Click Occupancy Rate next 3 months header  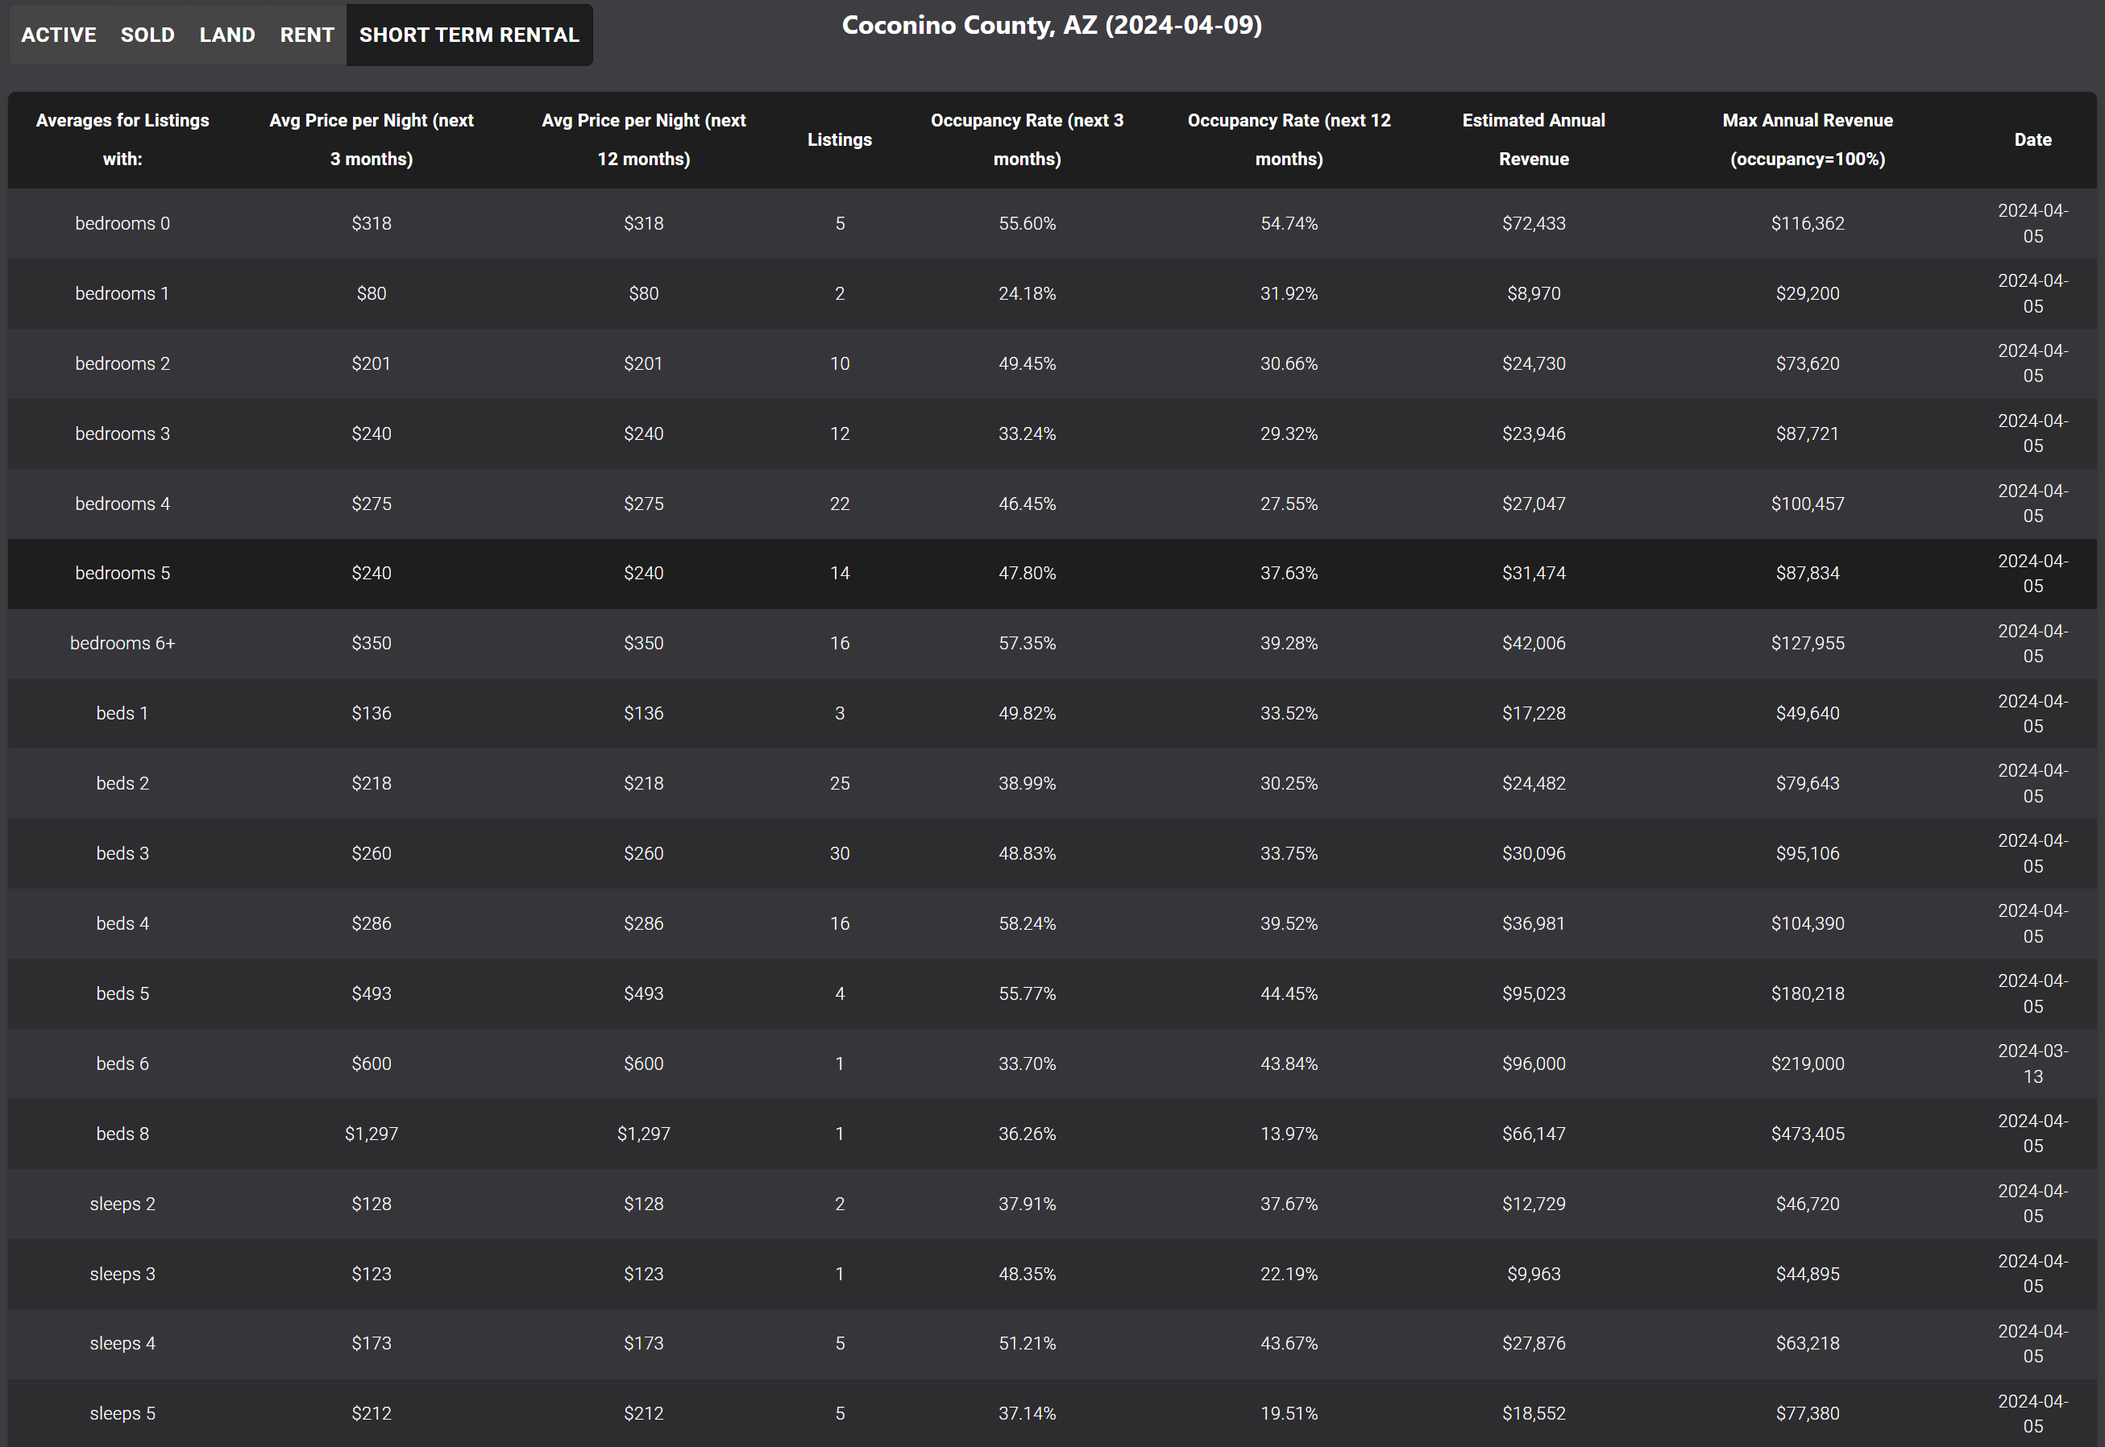point(1027,139)
